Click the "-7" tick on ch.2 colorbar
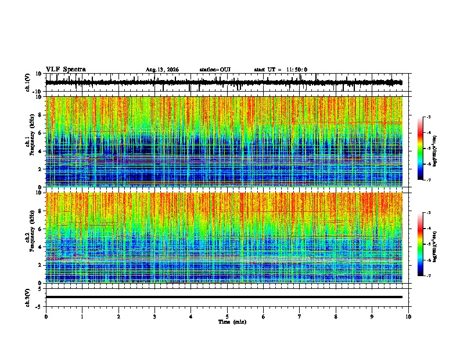The height and width of the screenshot is (355, 460). coord(428,276)
